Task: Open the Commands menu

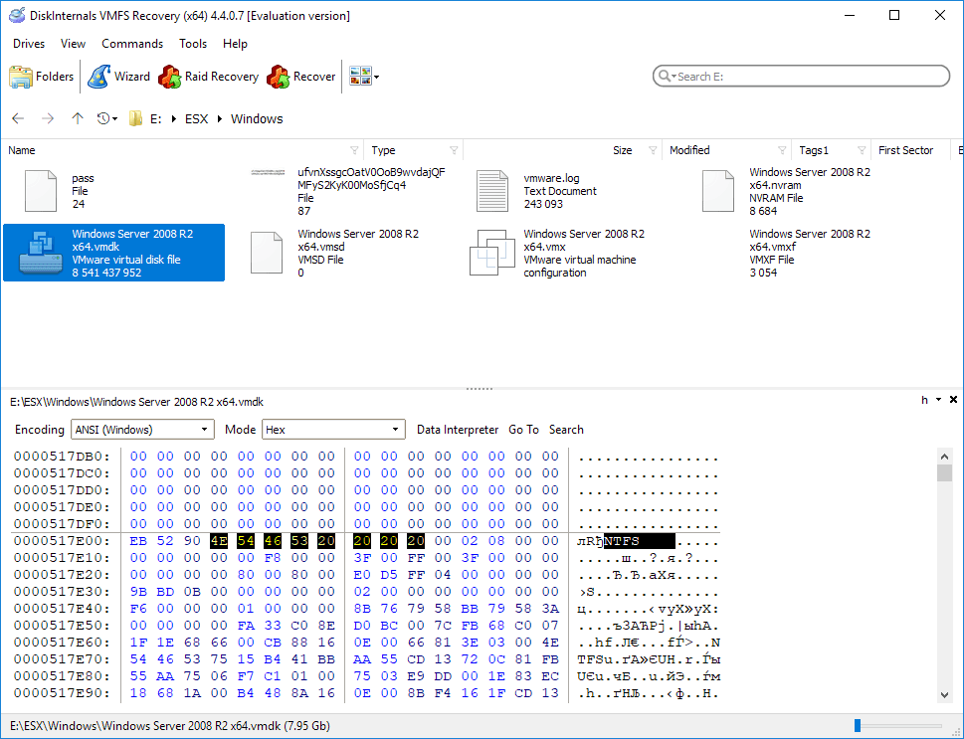Action: 132,44
